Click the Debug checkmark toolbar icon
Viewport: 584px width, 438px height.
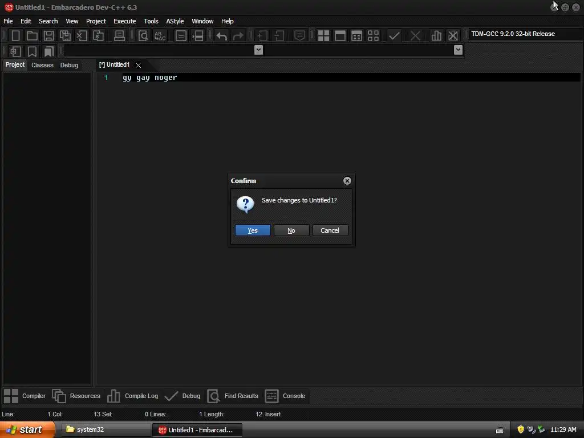[394, 36]
